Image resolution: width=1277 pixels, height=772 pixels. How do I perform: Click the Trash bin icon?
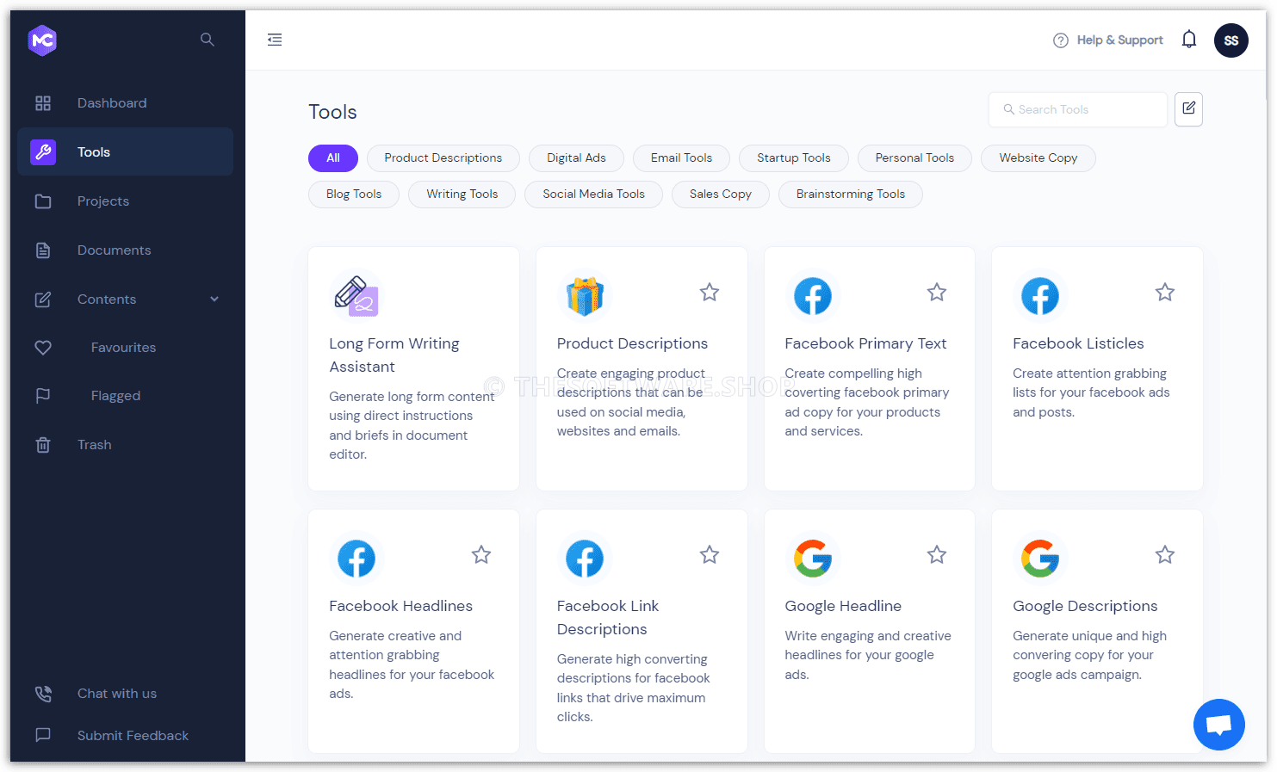point(43,445)
